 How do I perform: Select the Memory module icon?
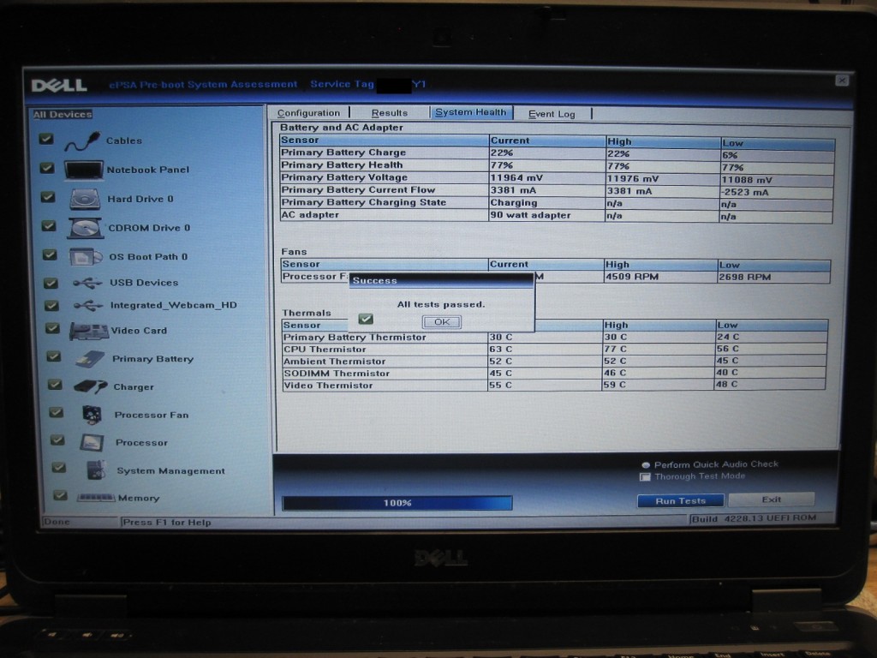[96, 498]
